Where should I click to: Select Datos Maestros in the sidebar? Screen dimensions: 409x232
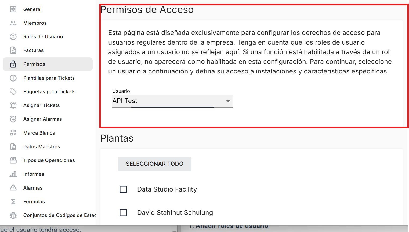[x=42, y=147]
